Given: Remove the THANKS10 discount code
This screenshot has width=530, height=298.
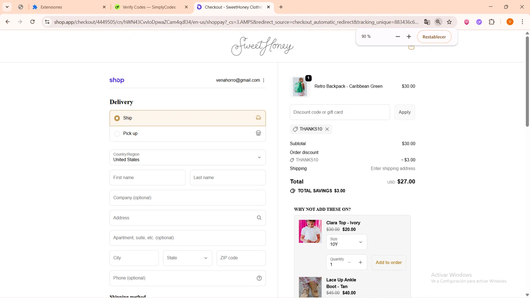Looking at the screenshot, I should click(x=327, y=129).
